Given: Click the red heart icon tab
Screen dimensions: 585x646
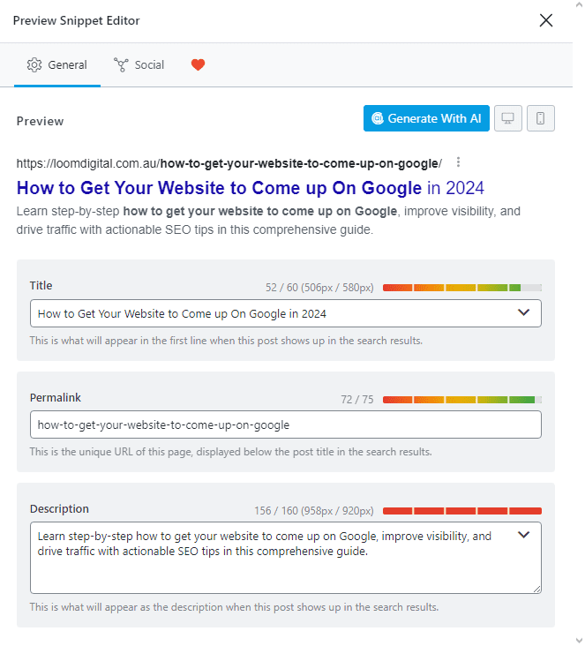Looking at the screenshot, I should click(198, 64).
